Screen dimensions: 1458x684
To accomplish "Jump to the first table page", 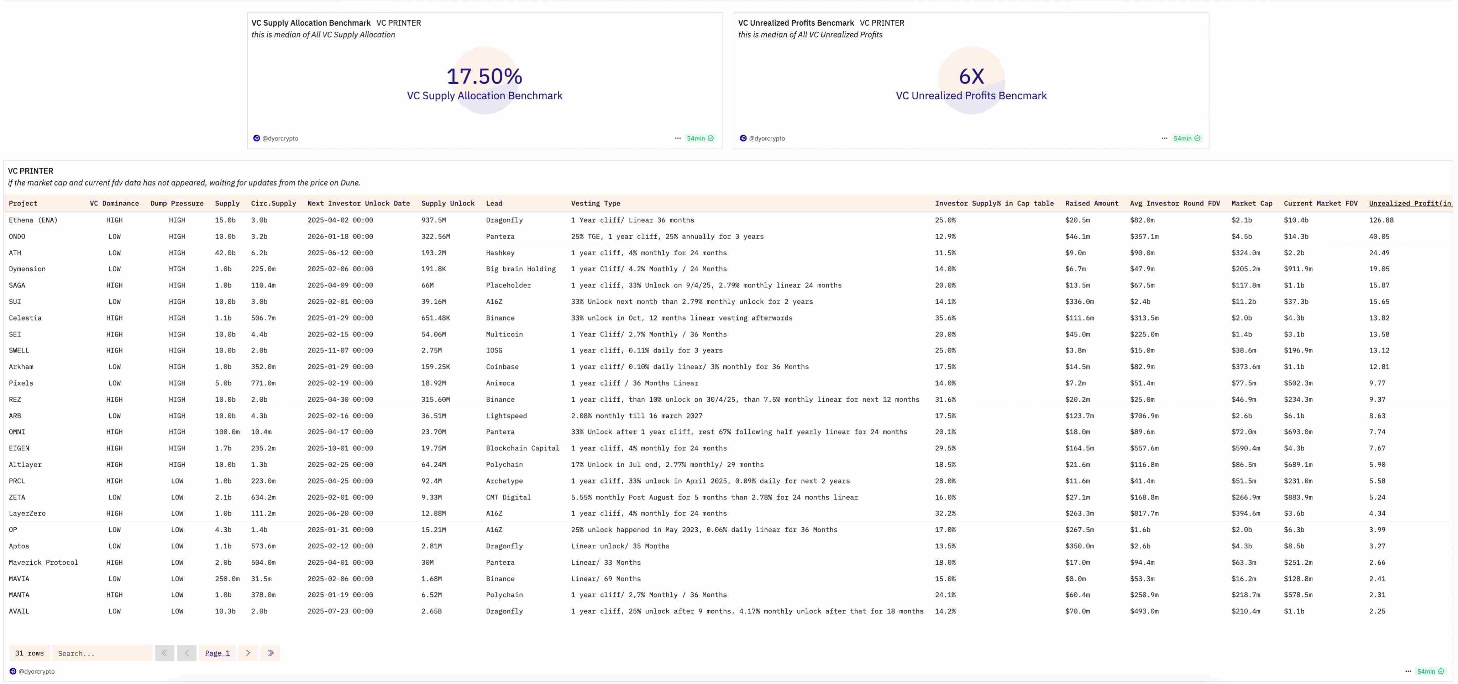I will click(165, 653).
